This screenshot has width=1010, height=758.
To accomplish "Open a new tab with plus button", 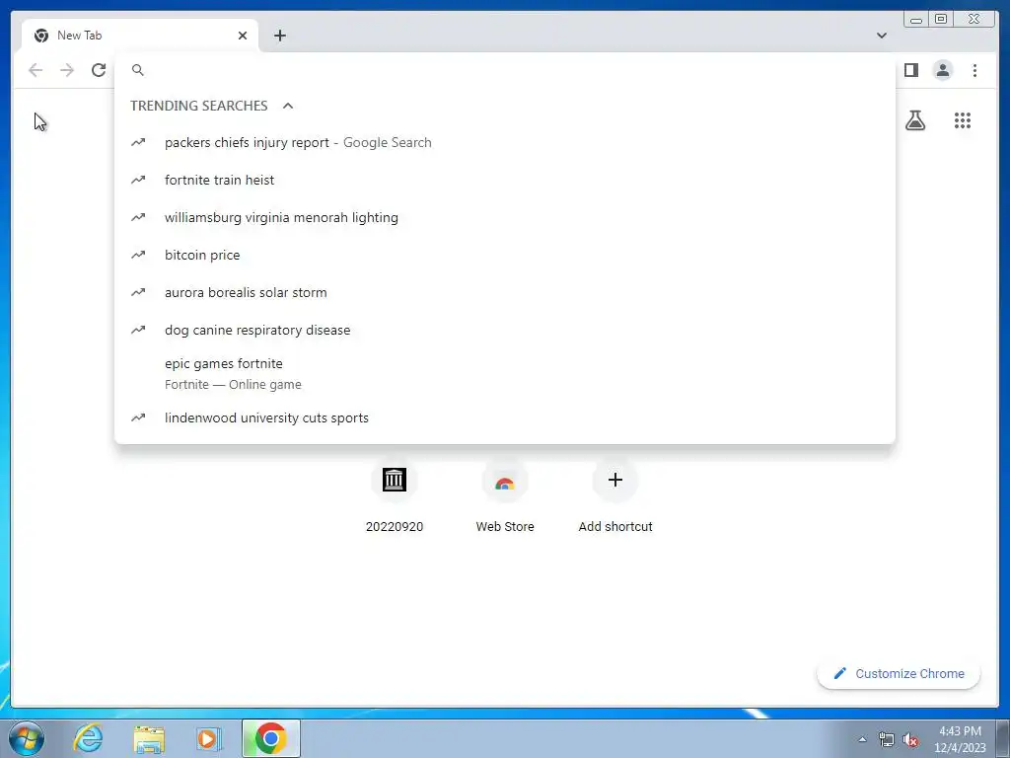I will click(x=279, y=36).
